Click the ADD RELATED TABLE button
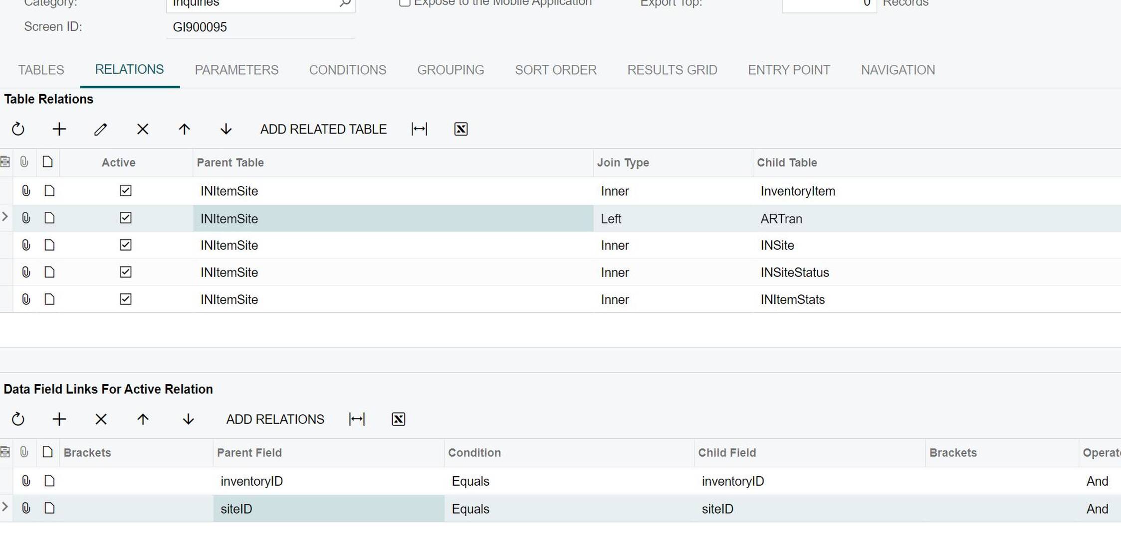Viewport: 1121px width, 538px height. click(x=323, y=129)
